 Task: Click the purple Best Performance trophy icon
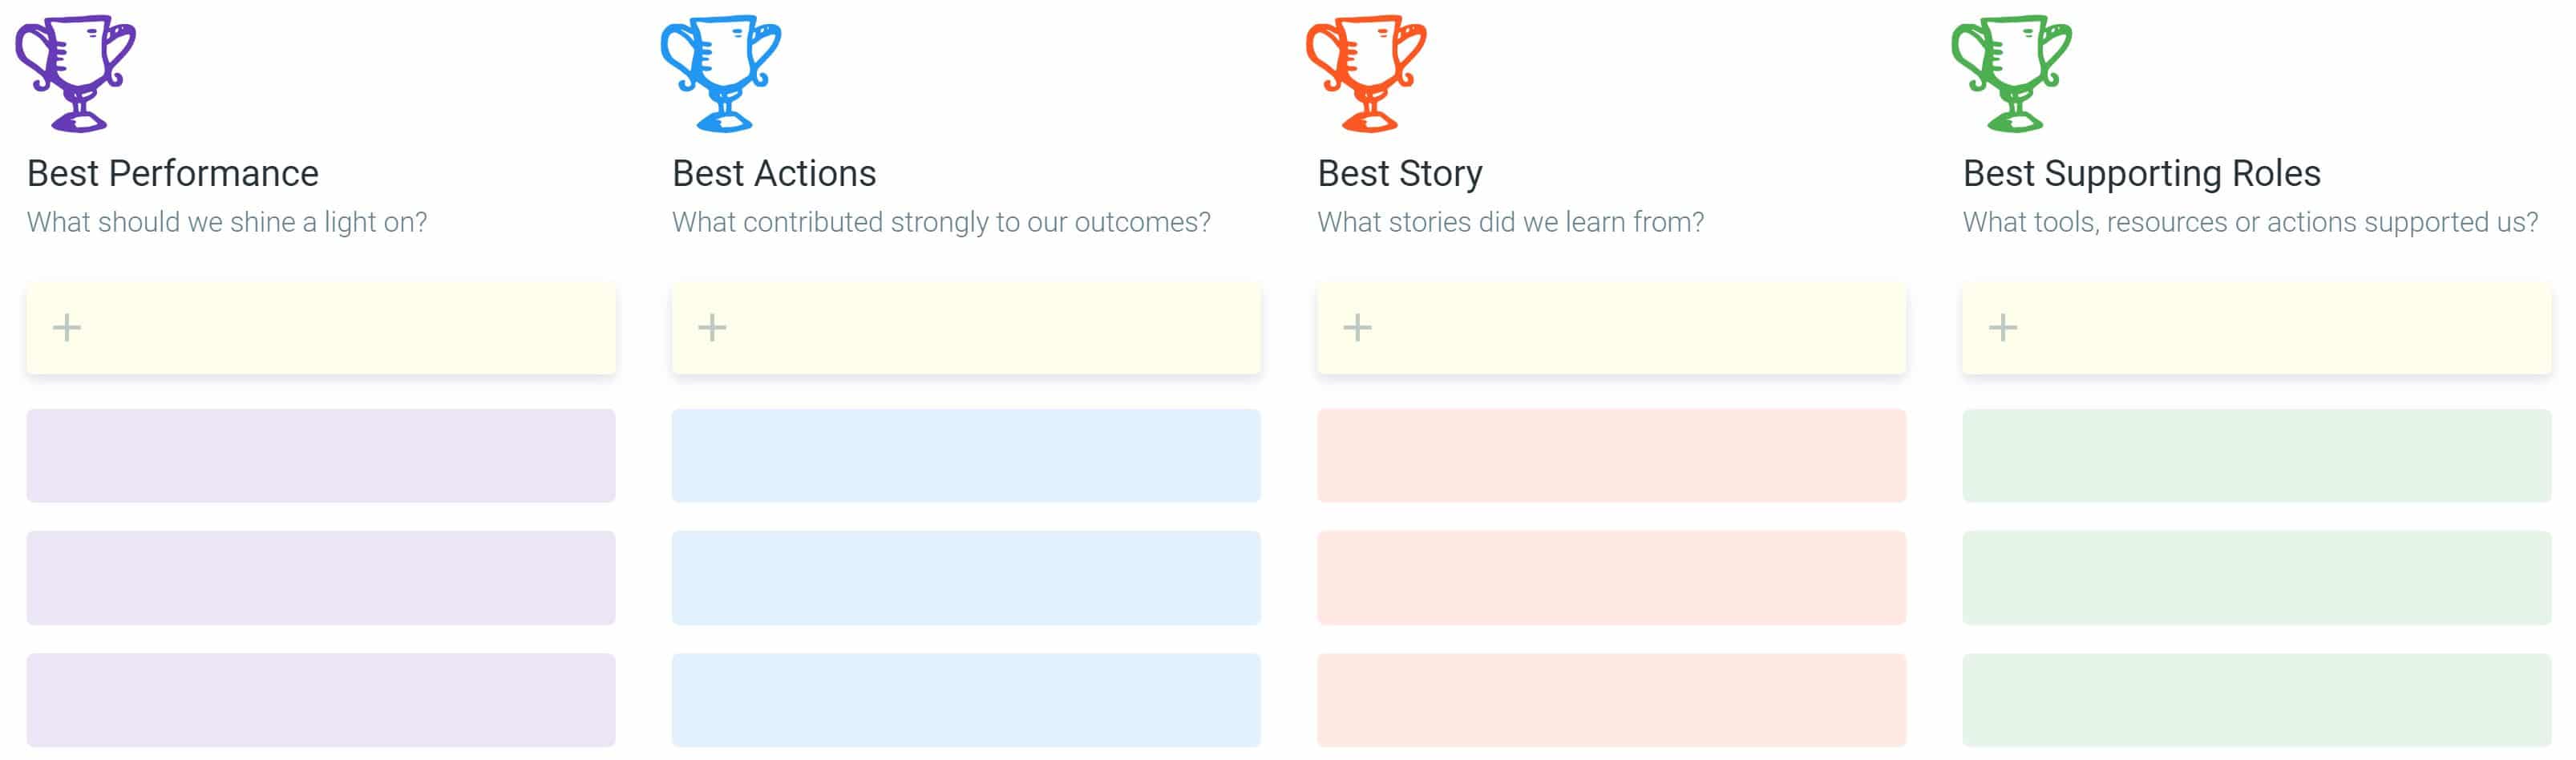click(x=76, y=73)
